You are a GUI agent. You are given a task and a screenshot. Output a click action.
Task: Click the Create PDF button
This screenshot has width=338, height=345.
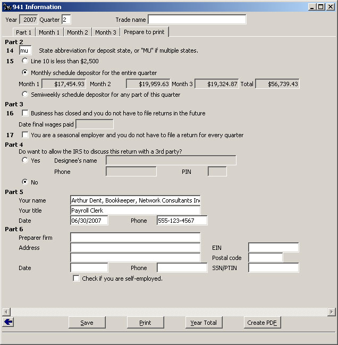click(262, 323)
